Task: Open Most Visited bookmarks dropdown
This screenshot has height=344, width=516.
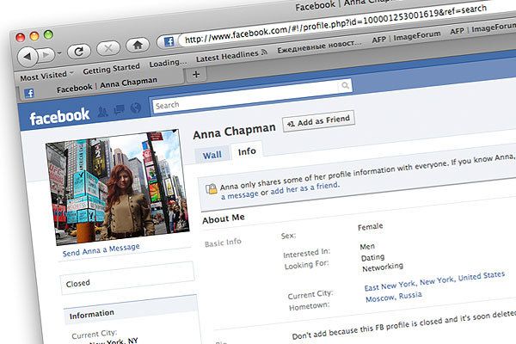Action: [46, 76]
